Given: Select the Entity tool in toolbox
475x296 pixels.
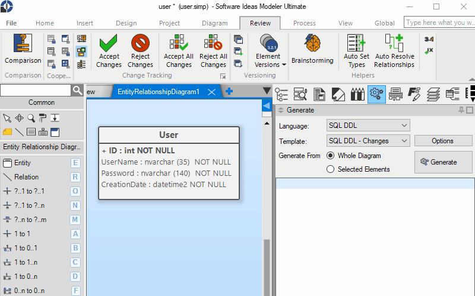Looking at the screenshot, I should 23,163.
